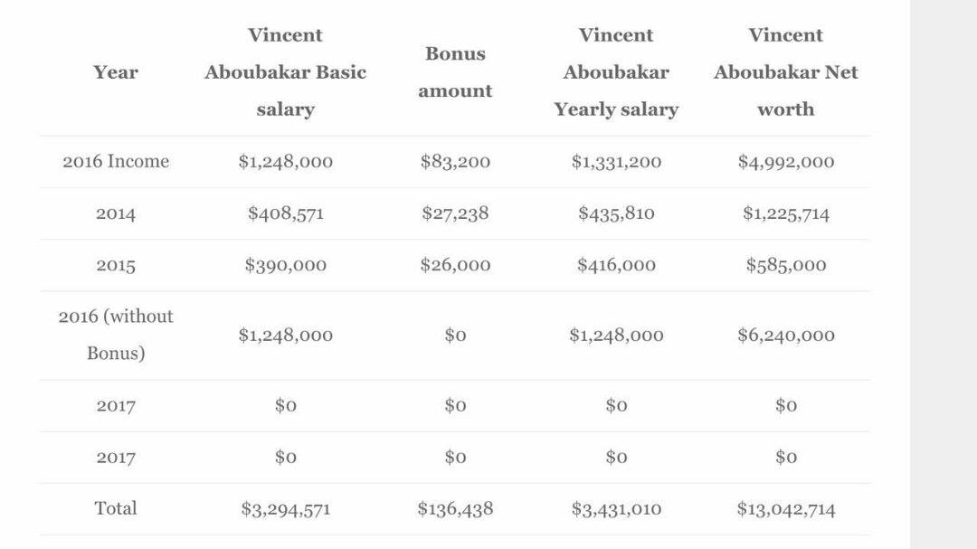Click the Bonus amount column header
This screenshot has width=977, height=549.
pos(455,72)
